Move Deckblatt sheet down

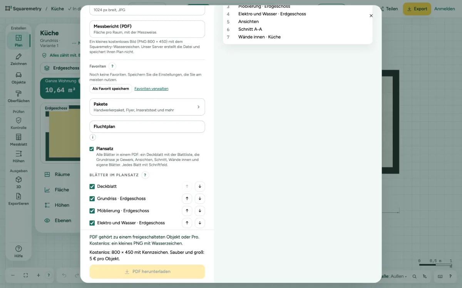[200, 187]
